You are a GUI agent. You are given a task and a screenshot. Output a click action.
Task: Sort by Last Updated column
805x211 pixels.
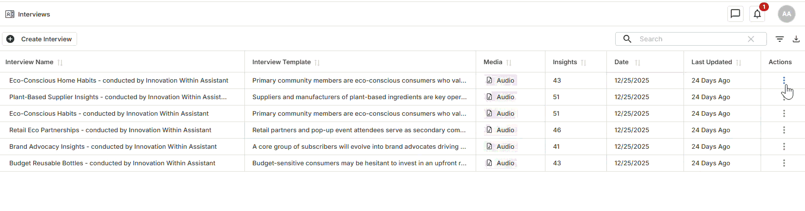[x=739, y=62]
